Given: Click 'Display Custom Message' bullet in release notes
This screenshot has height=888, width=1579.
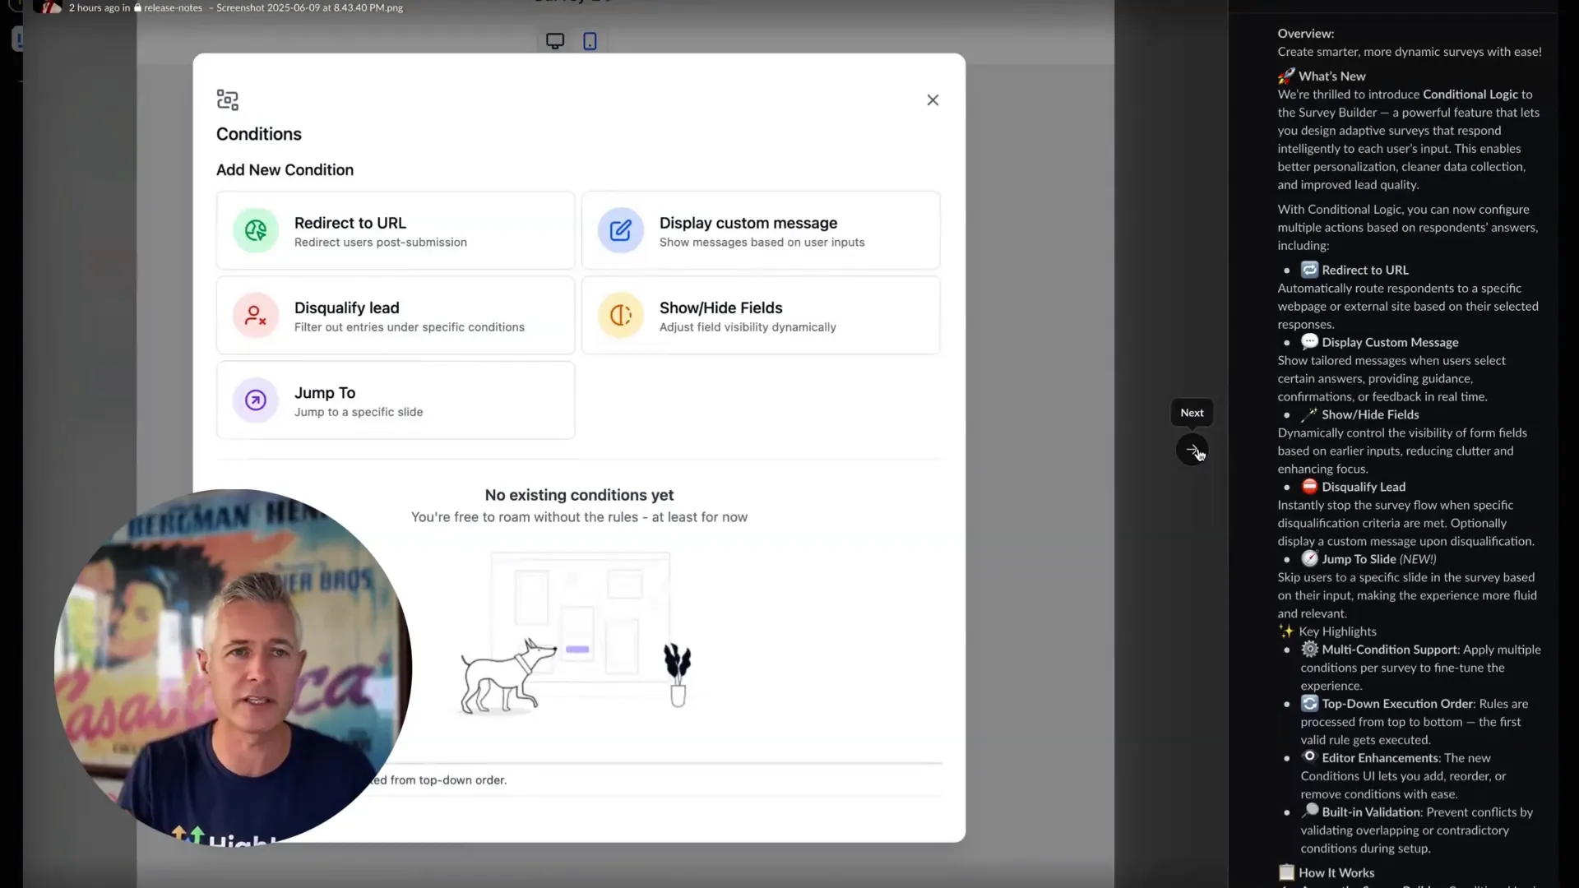Looking at the screenshot, I should [1390, 342].
